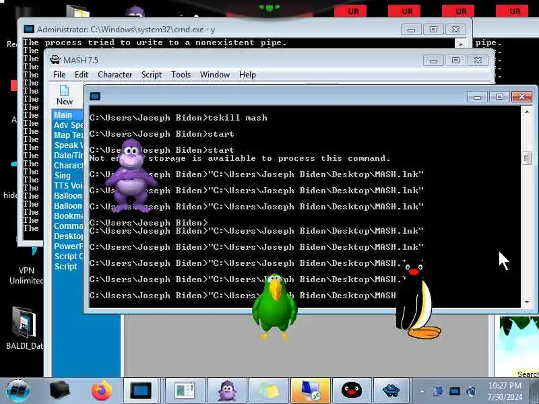The width and height of the screenshot is (539, 404).
Task: Open the sticky notes taskbar icon
Action: coord(268,391)
